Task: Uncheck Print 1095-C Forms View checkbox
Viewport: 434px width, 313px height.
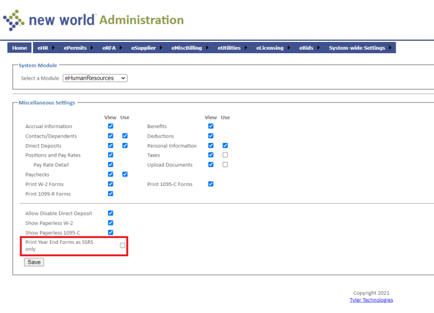Action: tap(211, 184)
